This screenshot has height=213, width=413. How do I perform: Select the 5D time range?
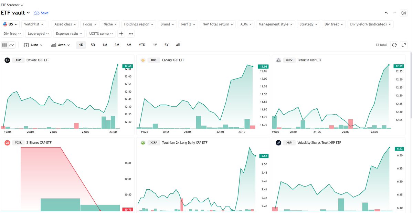[x=93, y=45]
